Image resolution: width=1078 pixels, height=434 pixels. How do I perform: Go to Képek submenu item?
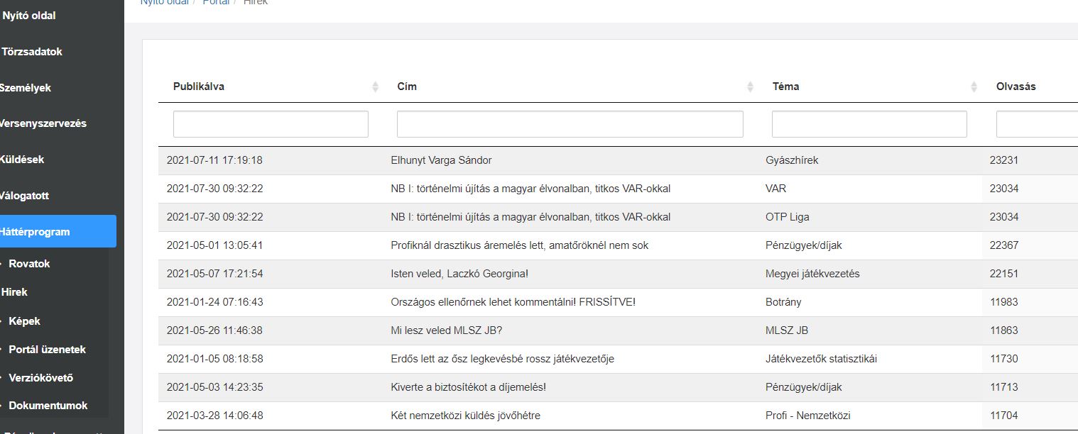click(24, 321)
